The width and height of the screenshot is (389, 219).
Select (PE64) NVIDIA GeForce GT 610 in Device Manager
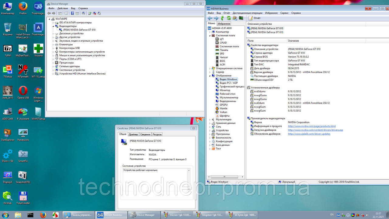point(79,30)
